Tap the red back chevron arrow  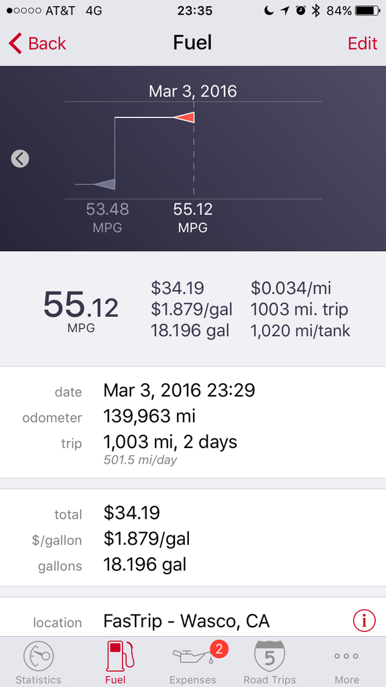coord(15,44)
